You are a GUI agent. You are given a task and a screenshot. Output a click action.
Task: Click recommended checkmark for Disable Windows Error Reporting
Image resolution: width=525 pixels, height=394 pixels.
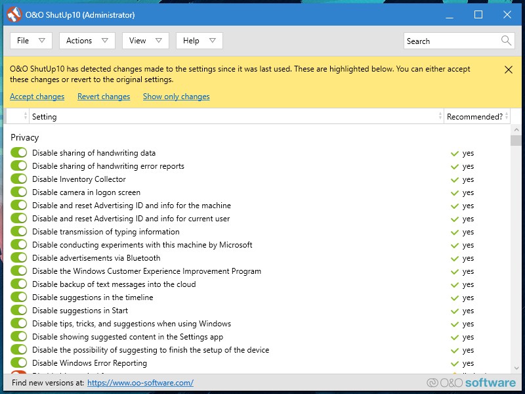454,363
